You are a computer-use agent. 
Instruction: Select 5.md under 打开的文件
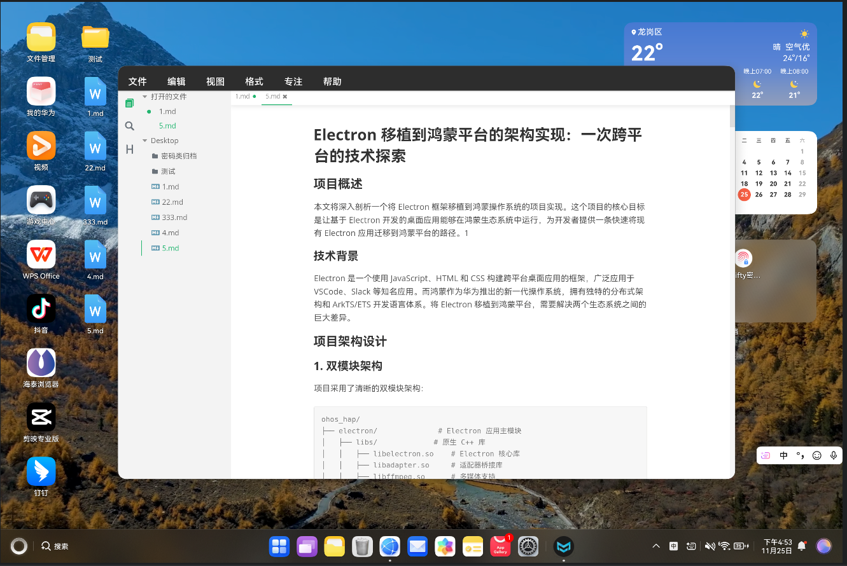166,126
